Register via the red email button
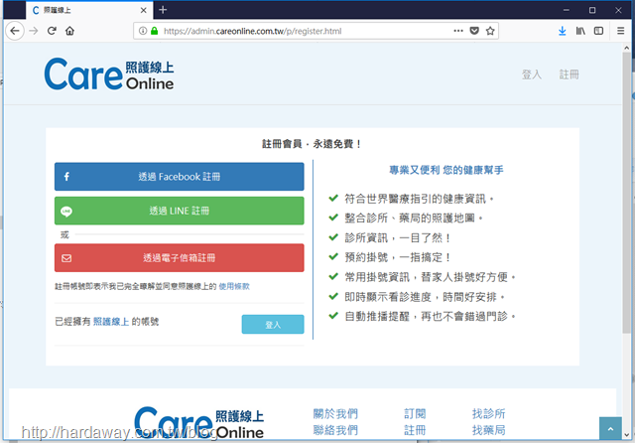 [179, 258]
